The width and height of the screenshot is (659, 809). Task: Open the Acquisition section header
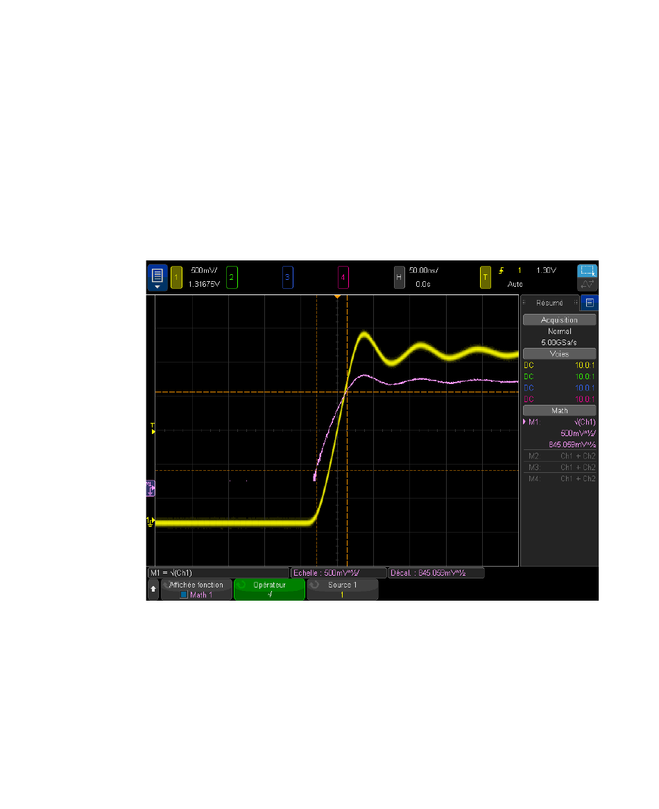(x=559, y=320)
